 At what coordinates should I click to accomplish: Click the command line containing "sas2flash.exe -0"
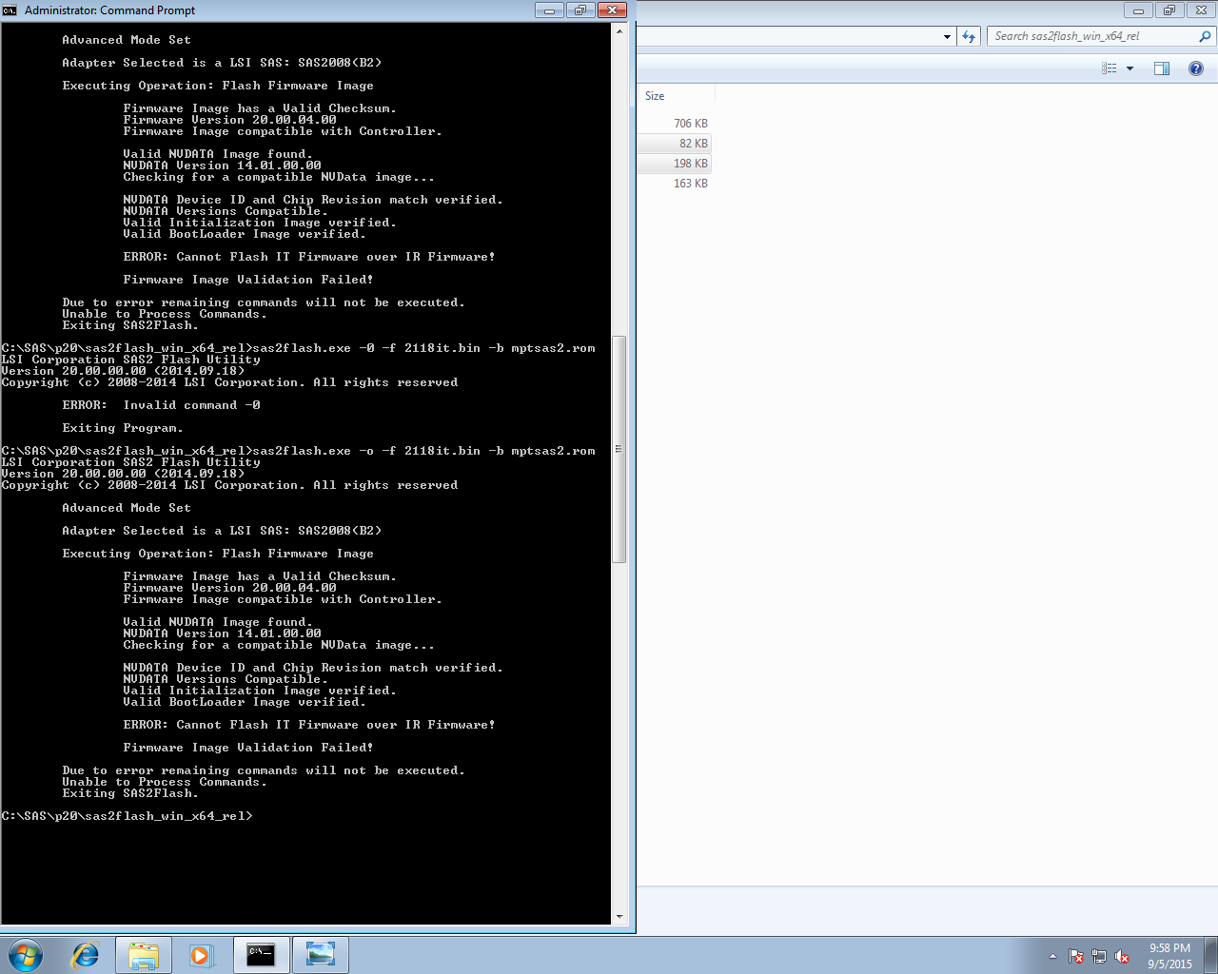tap(299, 348)
